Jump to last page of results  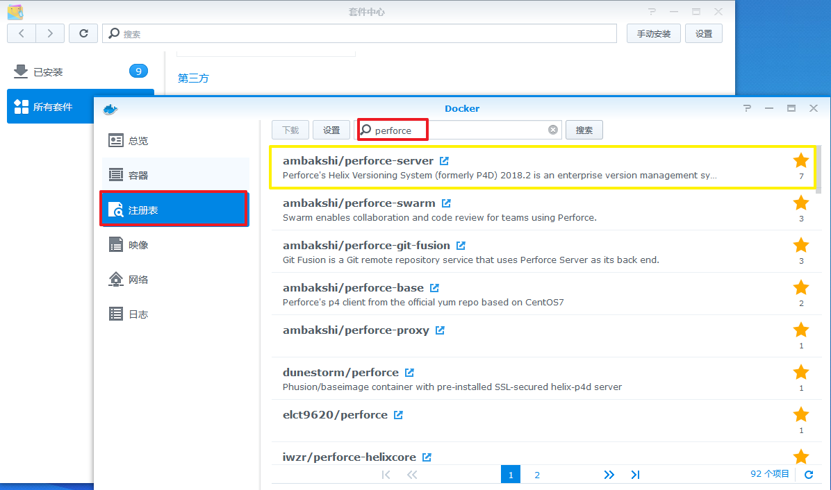636,475
